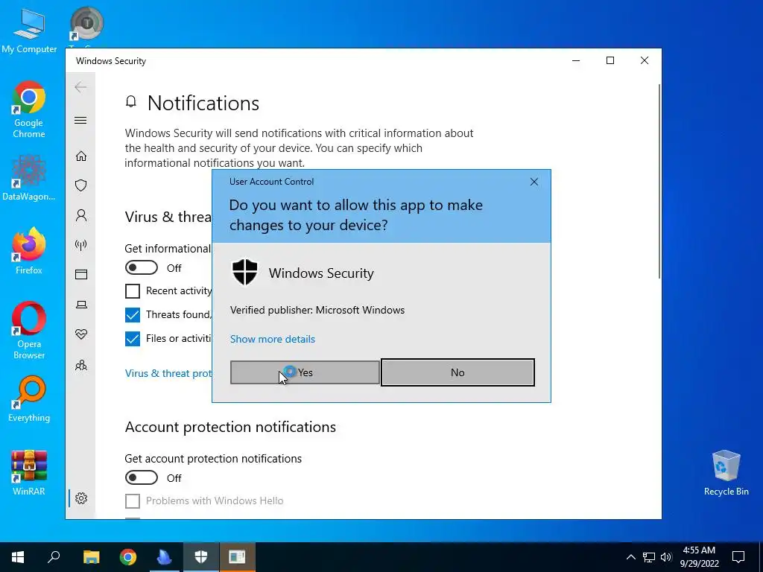Click the Windows Security vertical scrollbar
This screenshot has width=763, height=572.
pos(659,181)
